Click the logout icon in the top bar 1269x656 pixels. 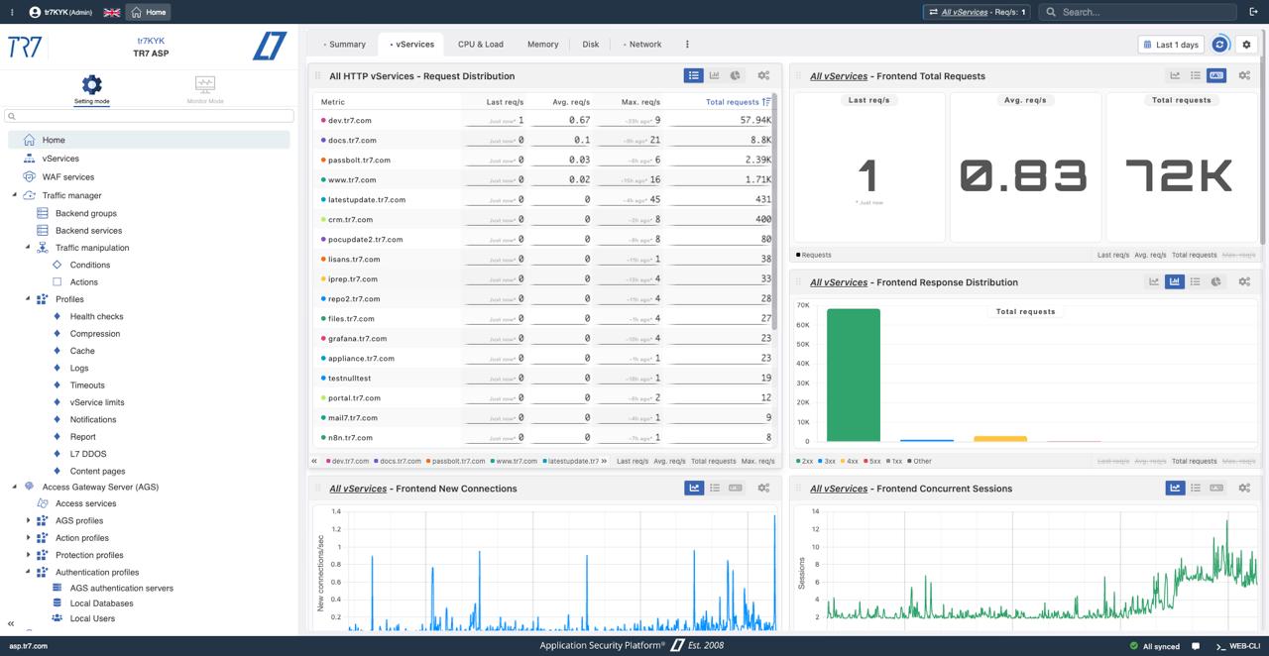[x=1254, y=12]
